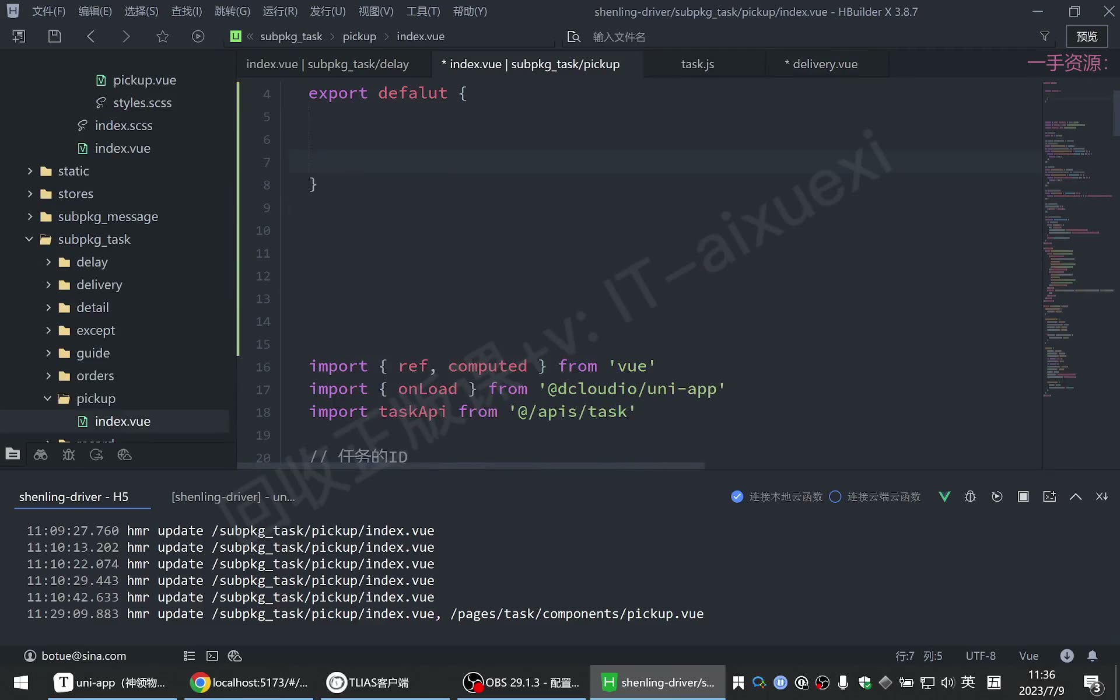The width and height of the screenshot is (1120, 700).
Task: Select 连接云端云函数 radio option
Action: click(835, 496)
